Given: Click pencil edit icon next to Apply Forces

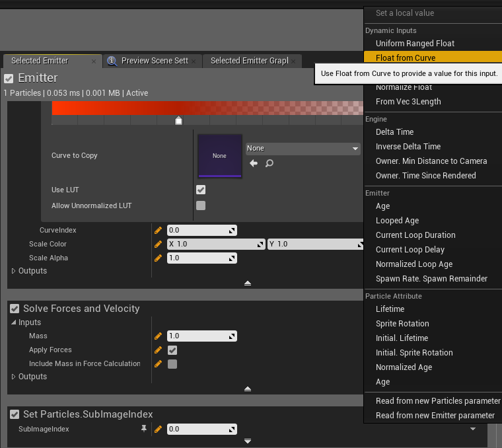Looking at the screenshot, I should click(158, 350).
